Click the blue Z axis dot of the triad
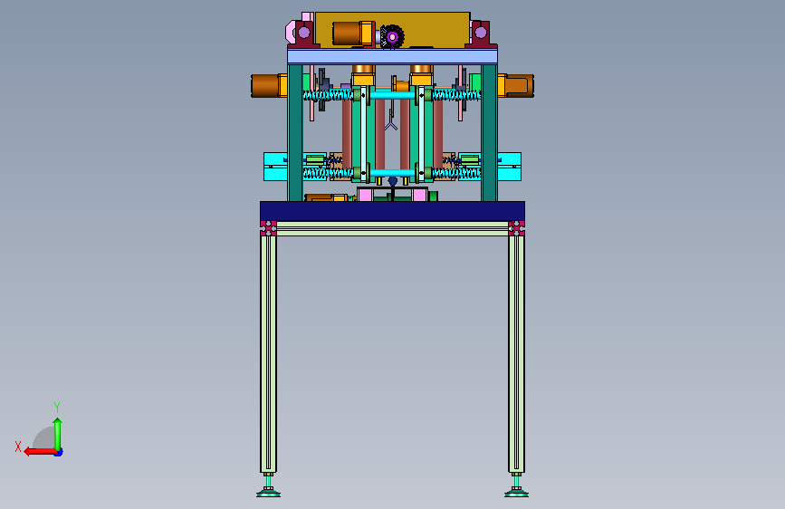 click(59, 453)
